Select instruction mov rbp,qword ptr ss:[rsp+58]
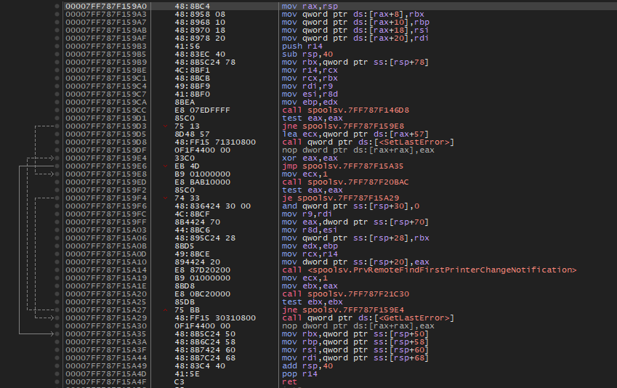Image resolution: width=617 pixels, height=388 pixels. [x=355, y=342]
